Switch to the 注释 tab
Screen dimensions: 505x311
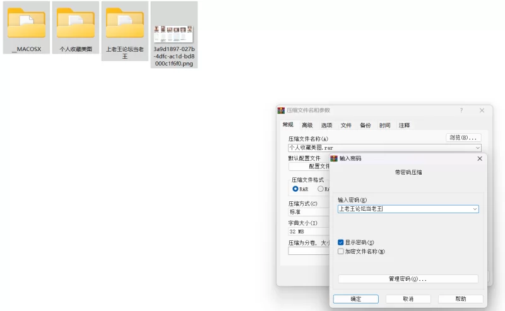[404, 126]
